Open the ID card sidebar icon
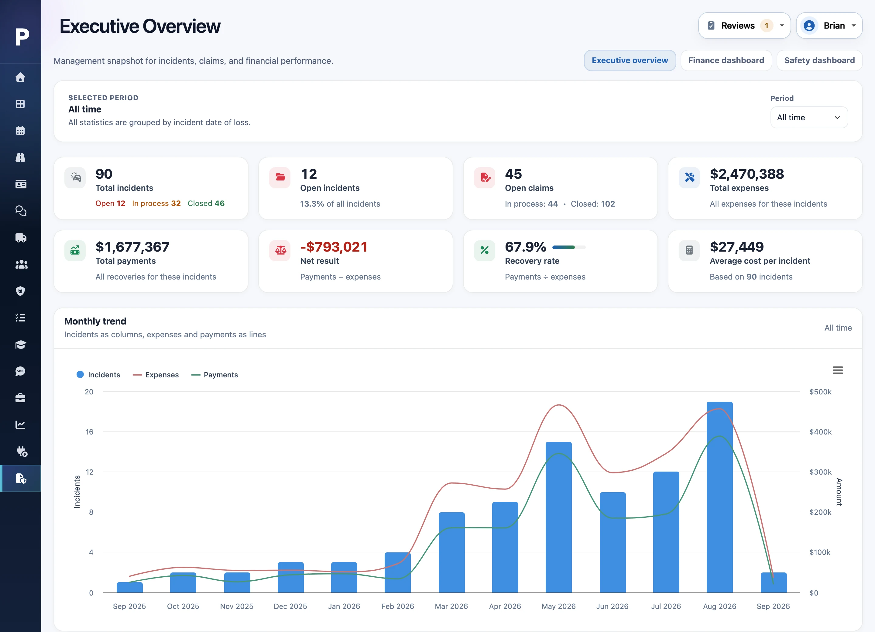Image resolution: width=875 pixels, height=632 pixels. pos(20,184)
